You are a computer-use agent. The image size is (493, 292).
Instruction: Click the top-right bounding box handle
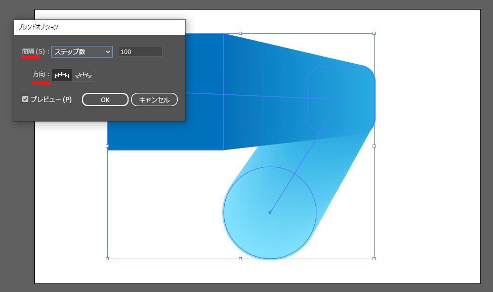[x=374, y=33]
